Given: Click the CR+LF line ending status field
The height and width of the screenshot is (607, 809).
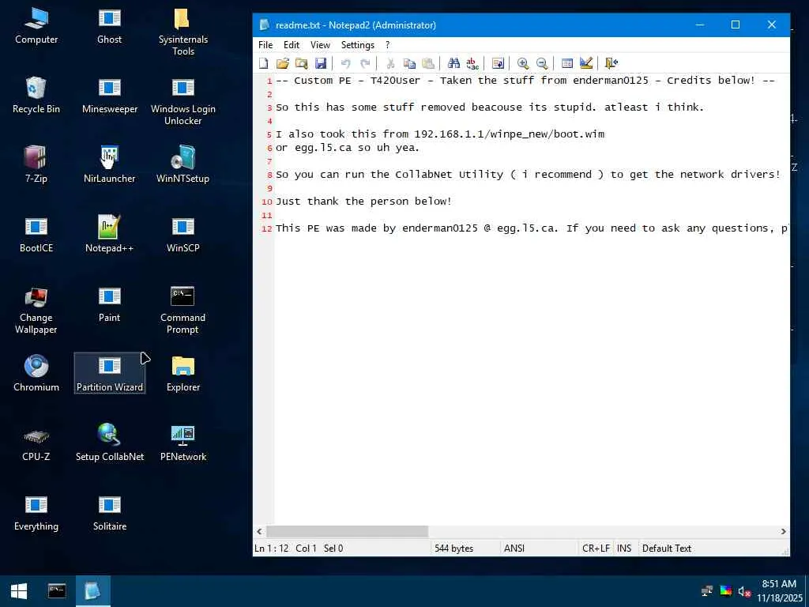Looking at the screenshot, I should click(x=596, y=549).
